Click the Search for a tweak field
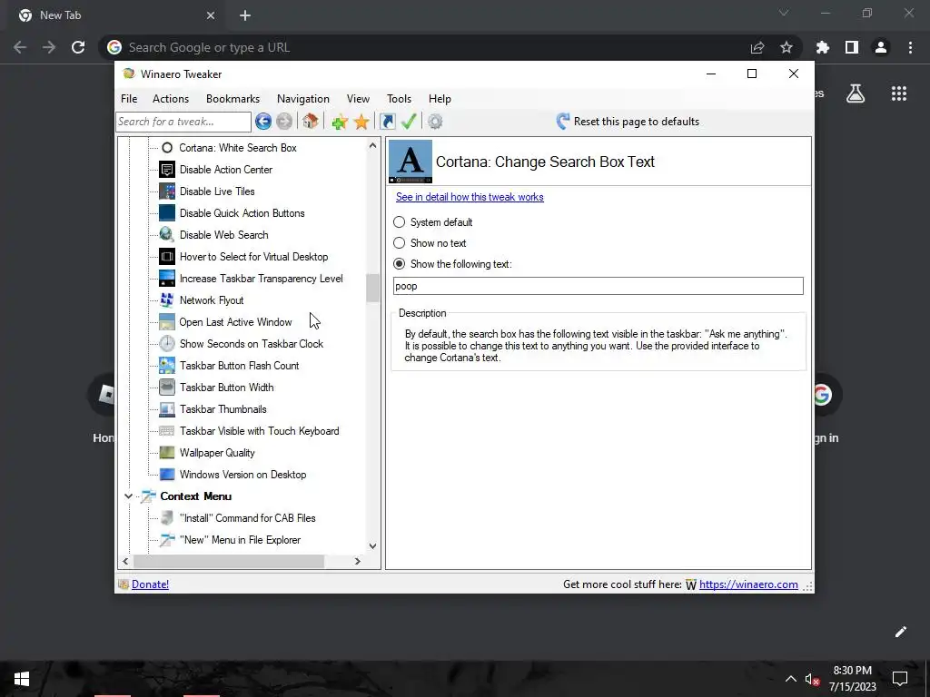Viewport: 930px width, 697px height. (x=183, y=122)
